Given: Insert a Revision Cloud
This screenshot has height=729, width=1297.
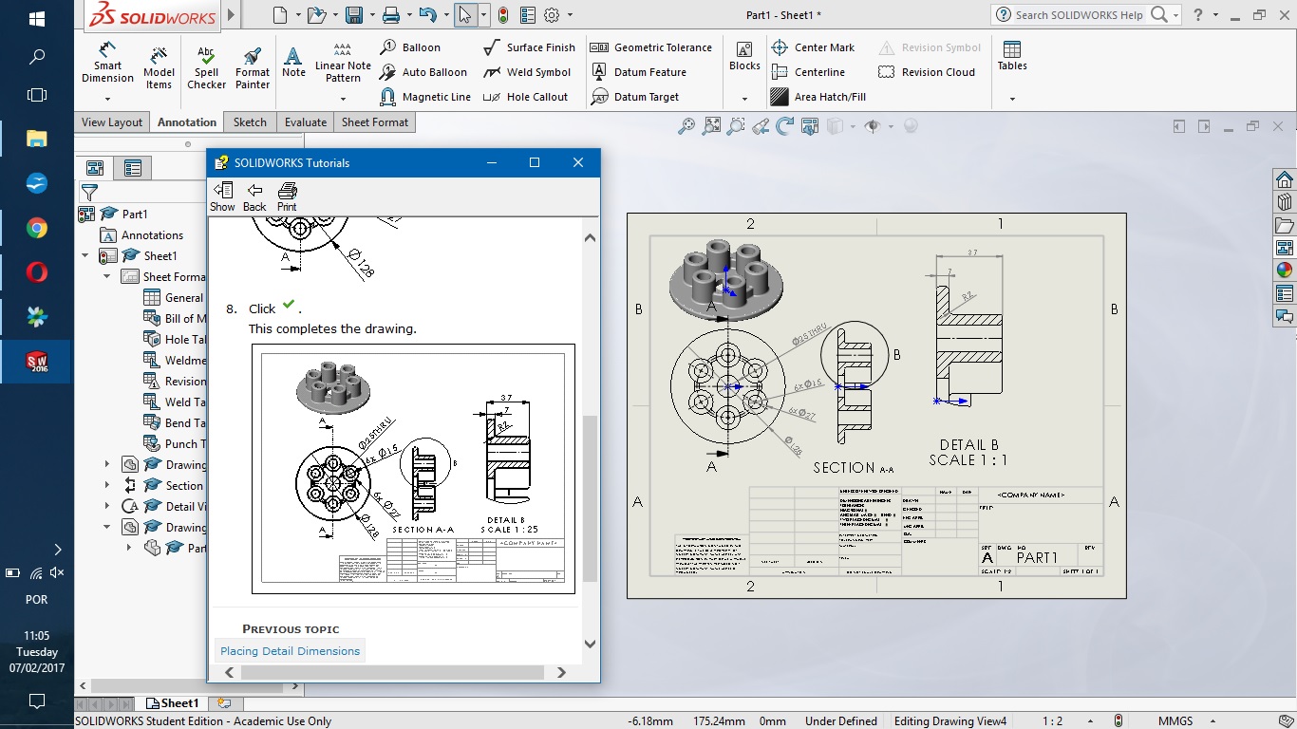Looking at the screenshot, I should coord(927,72).
